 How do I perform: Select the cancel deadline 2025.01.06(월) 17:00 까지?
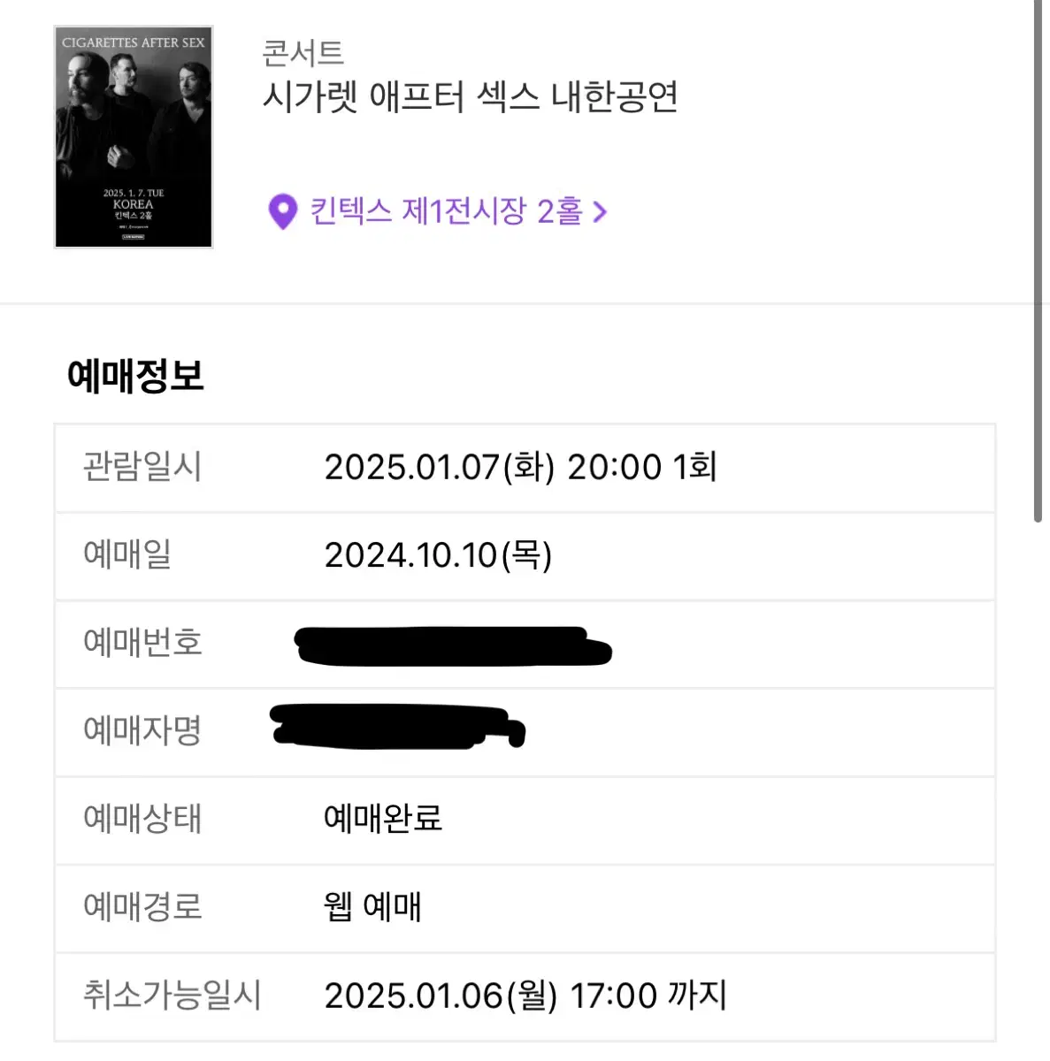pos(525,996)
